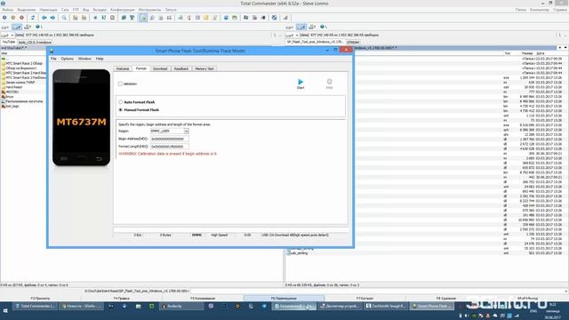The height and width of the screenshot is (320, 569).
Task: Switch to the Welcome tab
Action: click(123, 68)
